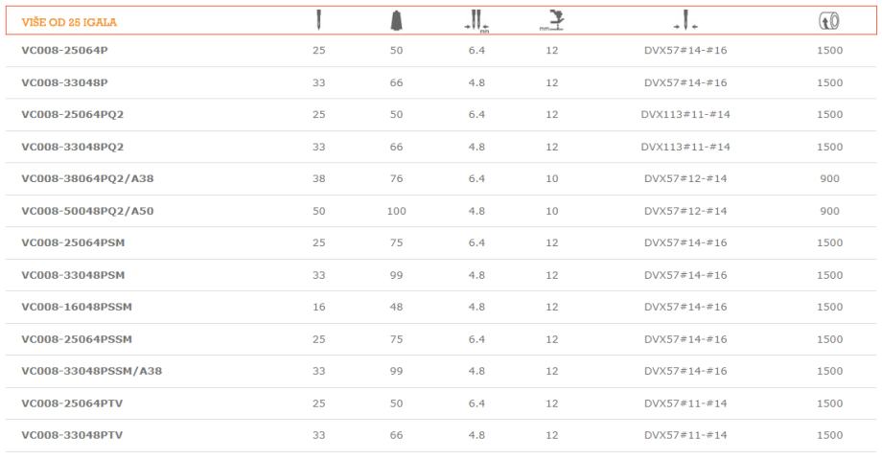Click the rotation speed column icon
Image resolution: width=882 pixels, height=460 pixels.
(830, 20)
